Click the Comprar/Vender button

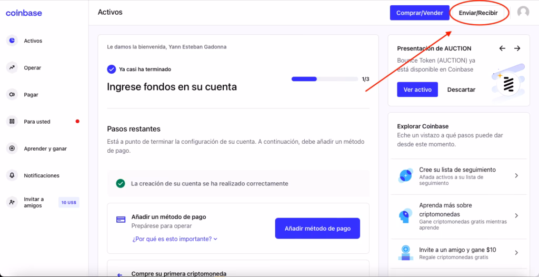(420, 13)
